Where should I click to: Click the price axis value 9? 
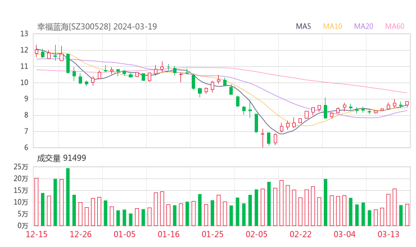[26, 99]
